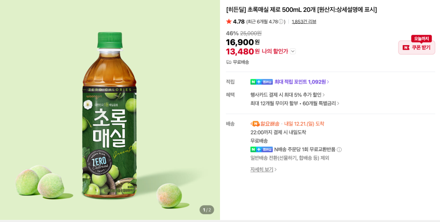Click the N+ 멤버십 badge in the 적립 row
440x222 pixels.
[x=261, y=82]
